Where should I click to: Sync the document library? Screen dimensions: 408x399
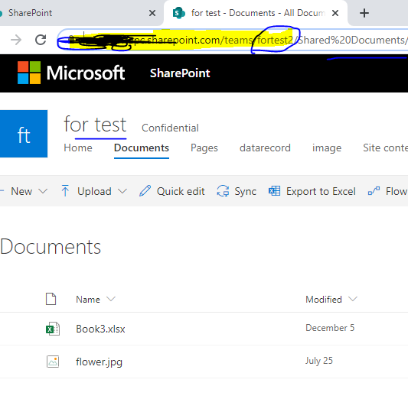point(246,191)
